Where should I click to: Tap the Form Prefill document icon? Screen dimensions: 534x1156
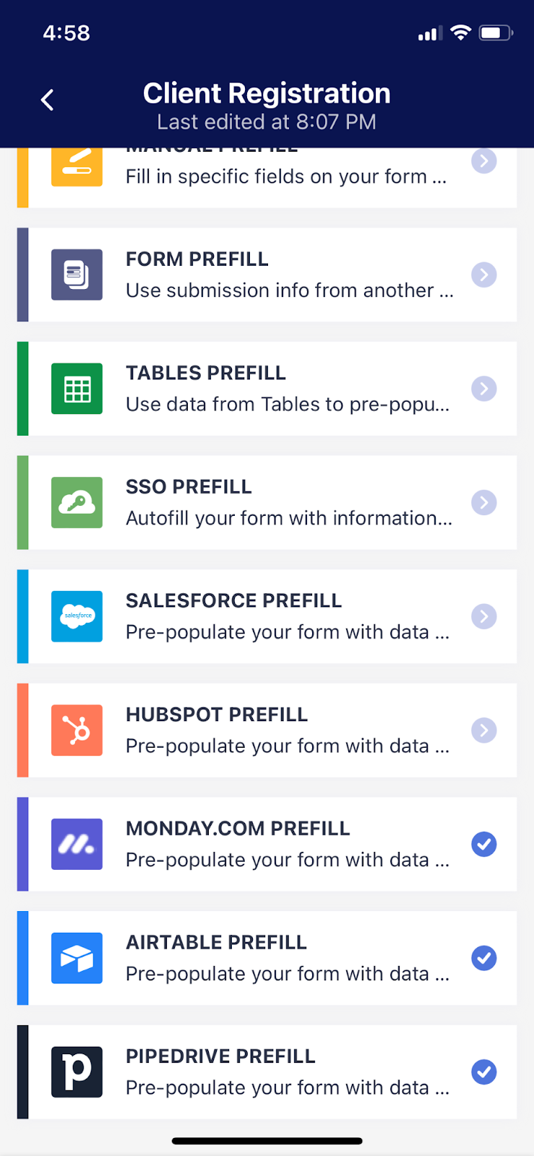77,275
